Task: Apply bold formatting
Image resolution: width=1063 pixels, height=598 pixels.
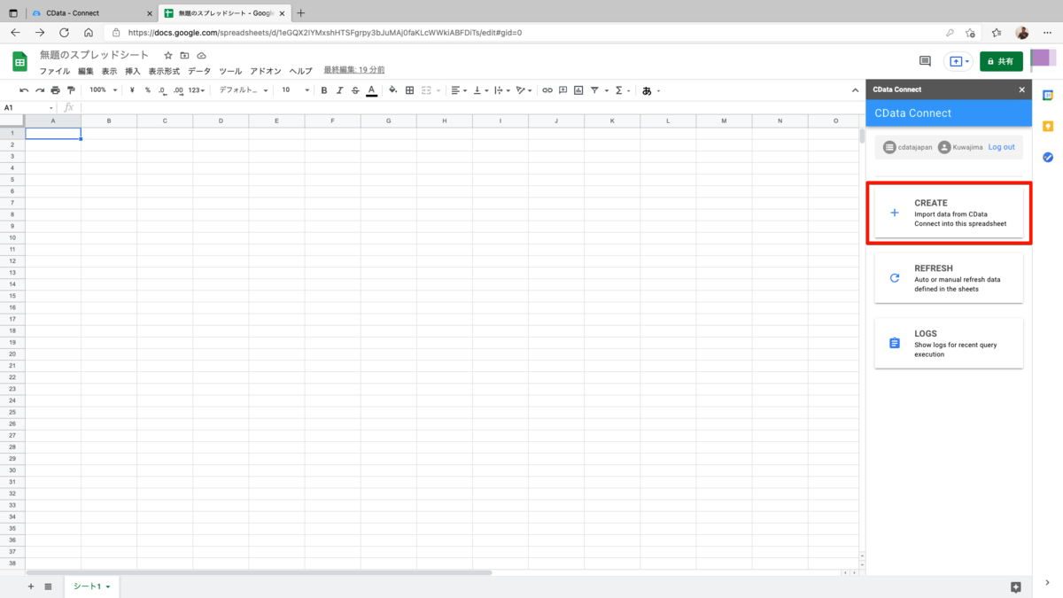Action: pyautogui.click(x=324, y=90)
